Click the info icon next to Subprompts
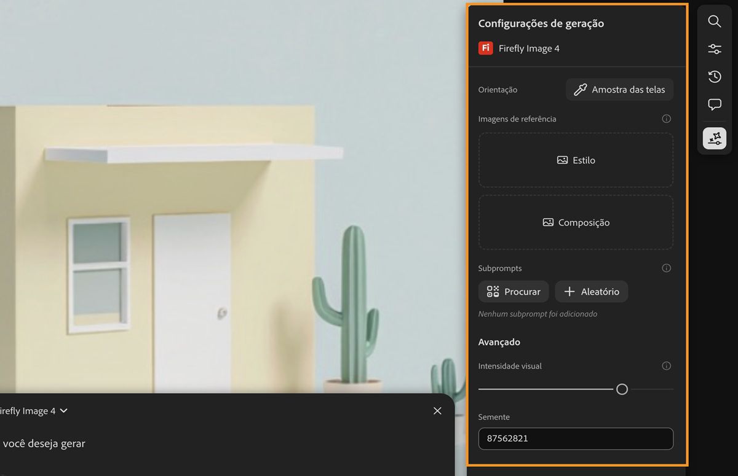The image size is (738, 476). tap(666, 268)
